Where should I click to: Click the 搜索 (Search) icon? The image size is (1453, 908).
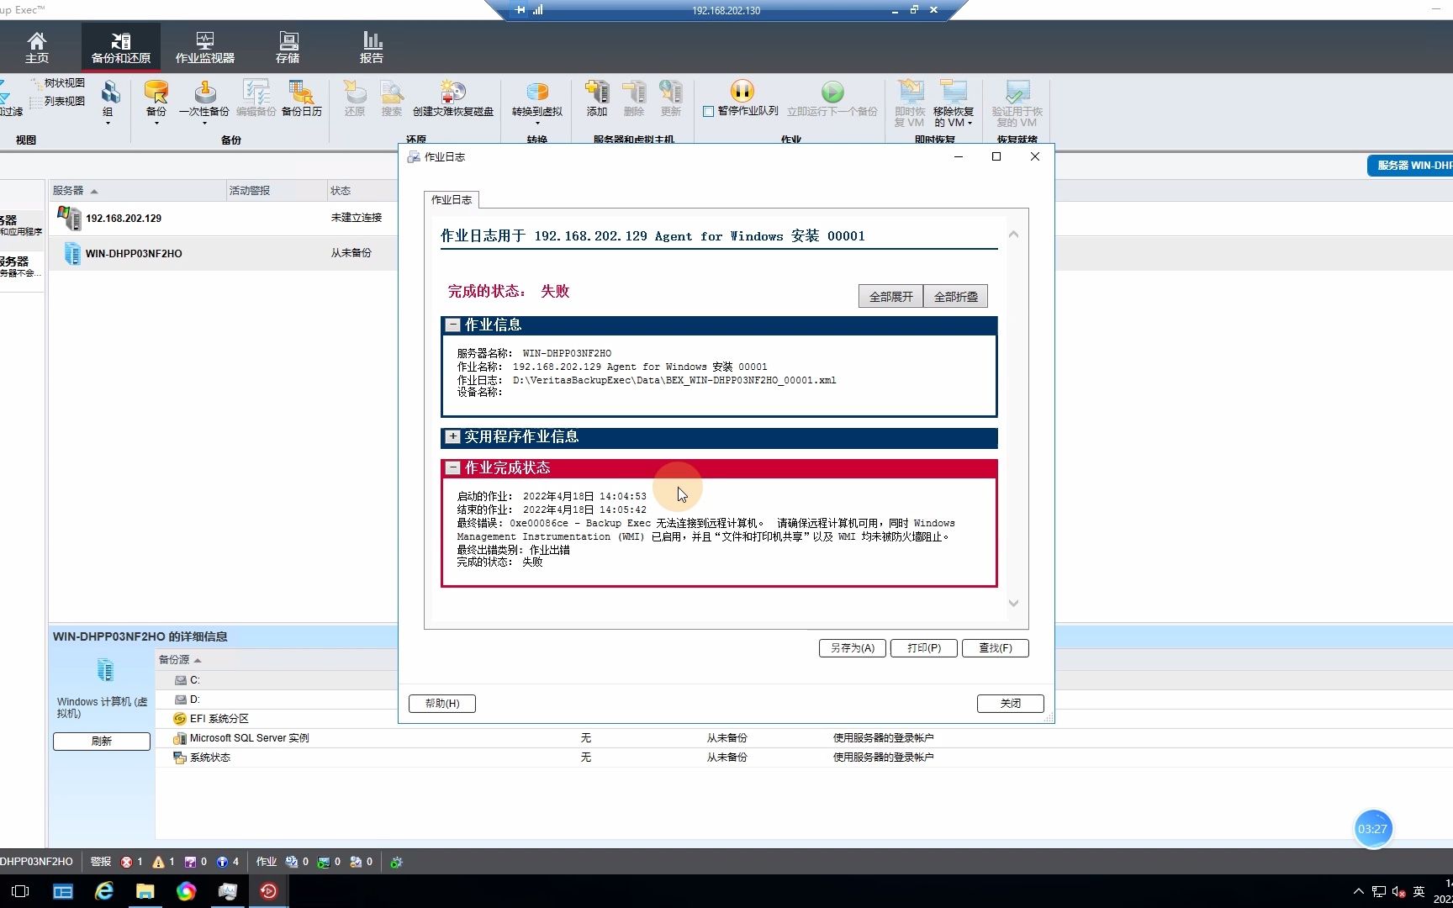coord(391,101)
